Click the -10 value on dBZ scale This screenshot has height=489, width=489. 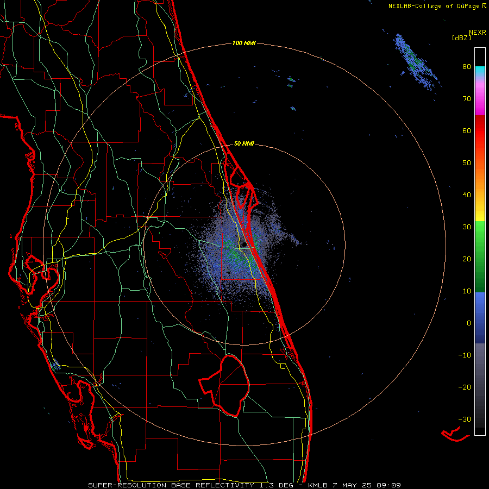[x=465, y=355]
